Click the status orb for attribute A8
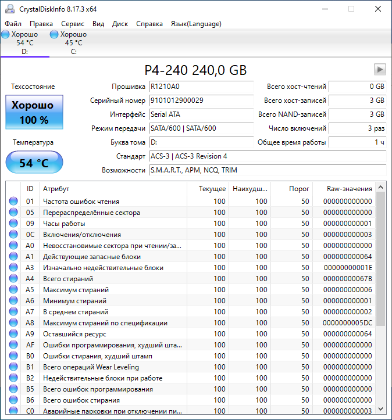This screenshot has width=392, height=420. point(13,323)
